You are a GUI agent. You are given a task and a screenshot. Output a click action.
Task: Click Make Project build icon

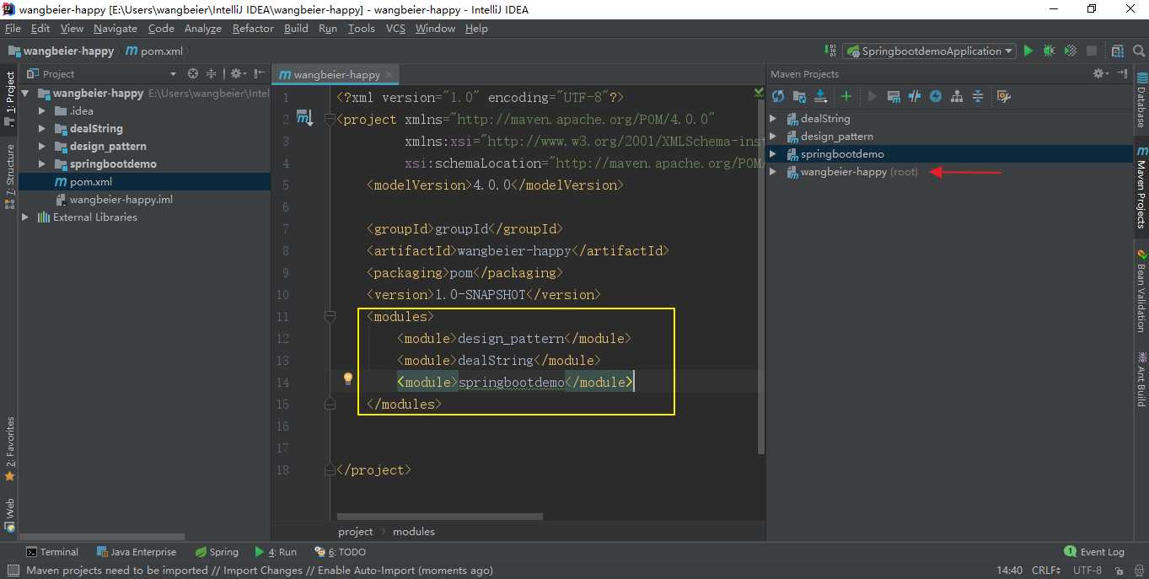(830, 51)
